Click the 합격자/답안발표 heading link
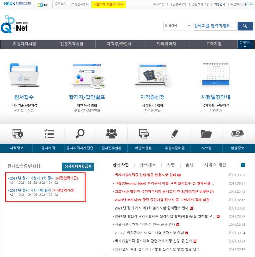 click(x=87, y=97)
